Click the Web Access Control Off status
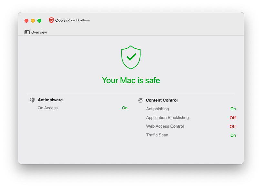 click(x=233, y=126)
